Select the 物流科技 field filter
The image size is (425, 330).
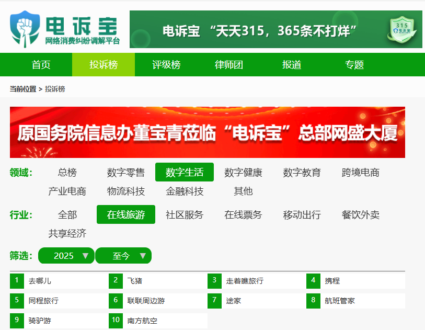126,191
